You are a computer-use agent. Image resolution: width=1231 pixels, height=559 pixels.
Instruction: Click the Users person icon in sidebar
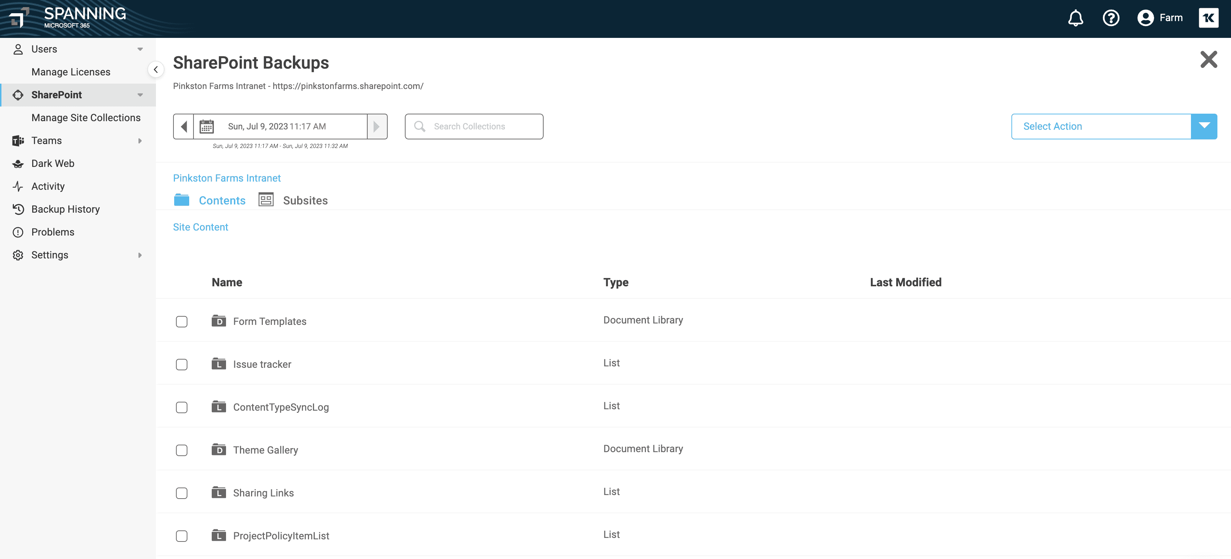18,49
